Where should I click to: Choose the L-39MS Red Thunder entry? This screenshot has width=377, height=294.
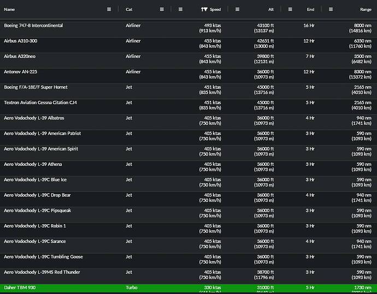[42, 272]
